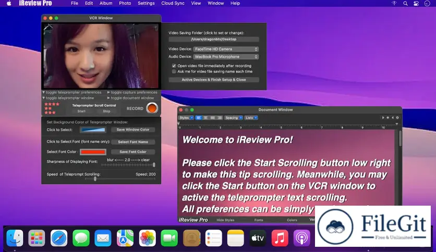This screenshot has width=436, height=252.
Task: Click Select Font Name button
Action: click(133, 142)
